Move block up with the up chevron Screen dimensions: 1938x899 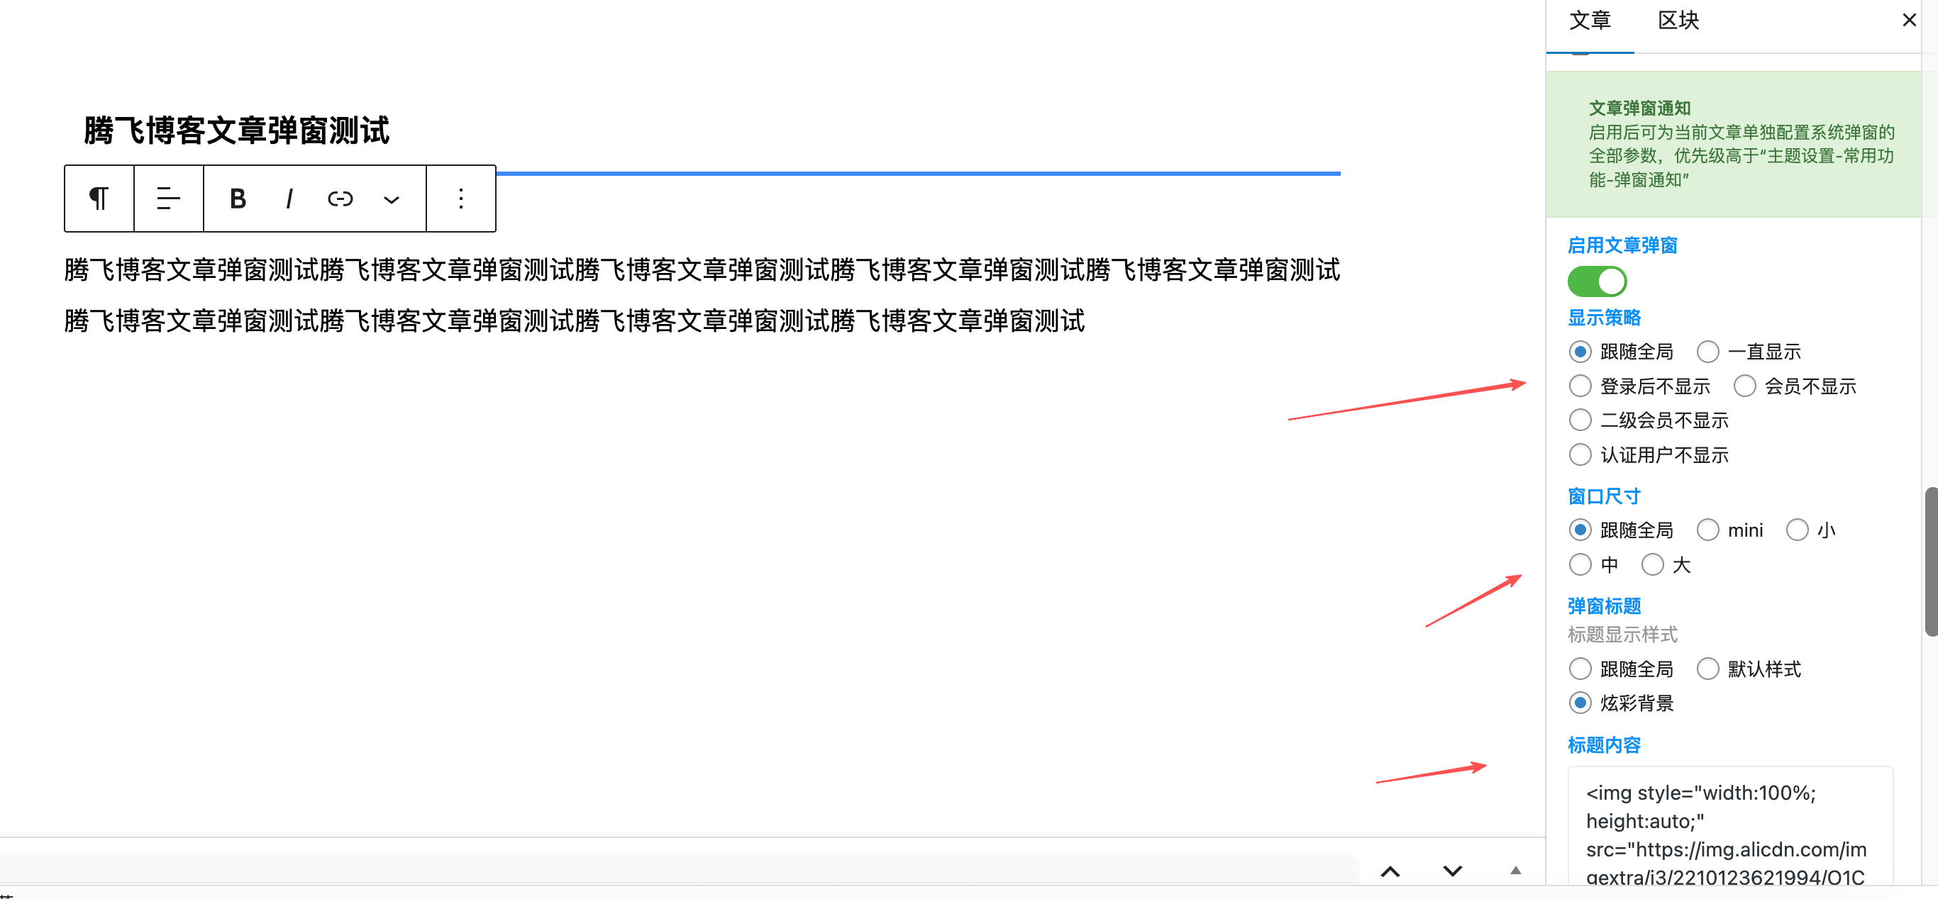pos(1390,871)
